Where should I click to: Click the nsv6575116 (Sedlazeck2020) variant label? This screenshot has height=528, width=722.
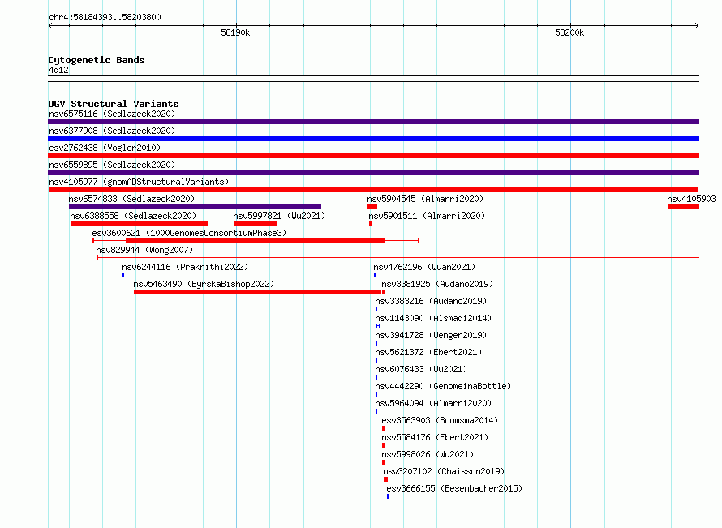click(x=112, y=114)
